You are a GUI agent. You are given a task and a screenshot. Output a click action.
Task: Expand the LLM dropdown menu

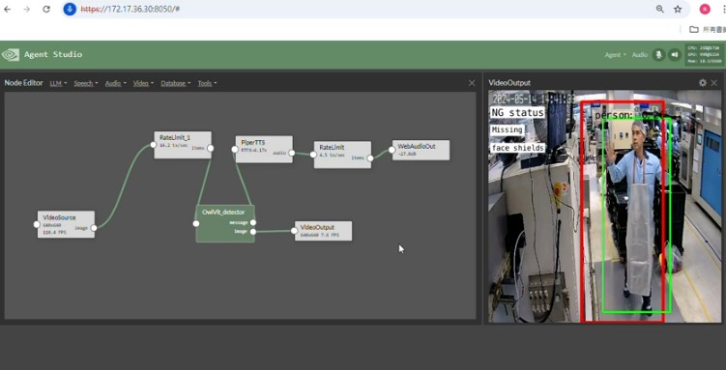tap(58, 83)
